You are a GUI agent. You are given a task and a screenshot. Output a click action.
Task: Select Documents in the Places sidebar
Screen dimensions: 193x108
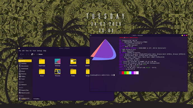pyautogui.click(x=25, y=66)
